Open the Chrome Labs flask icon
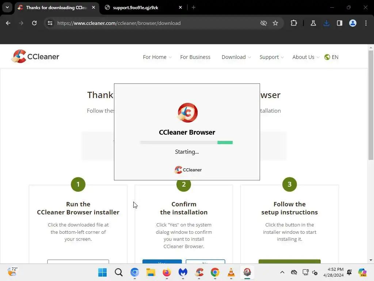 coord(313,23)
